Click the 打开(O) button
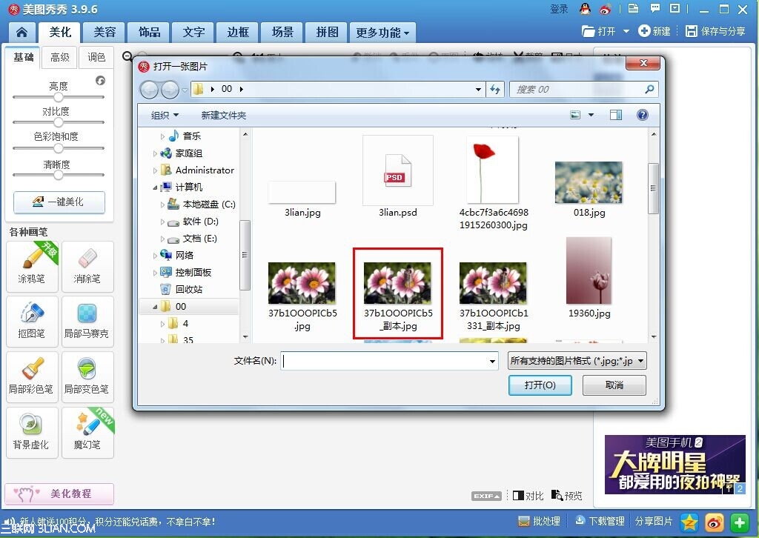 click(540, 385)
